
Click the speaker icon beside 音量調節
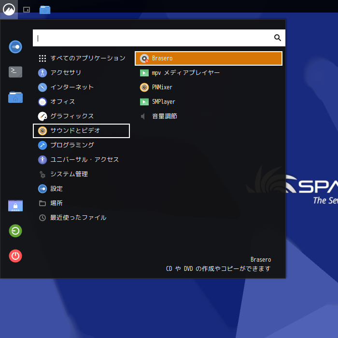(x=143, y=116)
